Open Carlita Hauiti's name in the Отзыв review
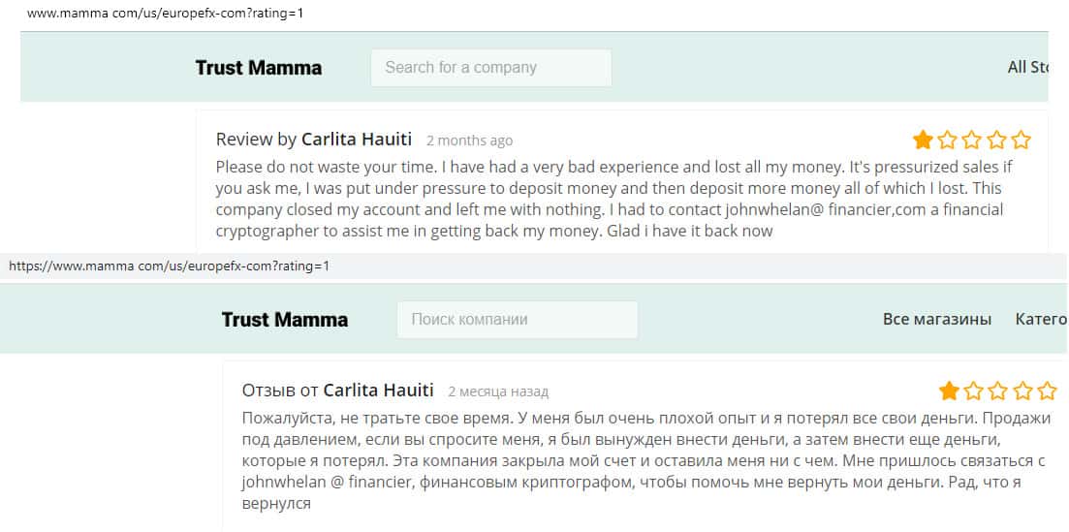The height and width of the screenshot is (532, 1069). pyautogui.click(x=378, y=391)
